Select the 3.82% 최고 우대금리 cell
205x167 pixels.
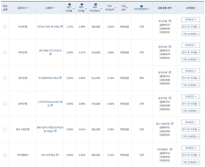point(111,27)
